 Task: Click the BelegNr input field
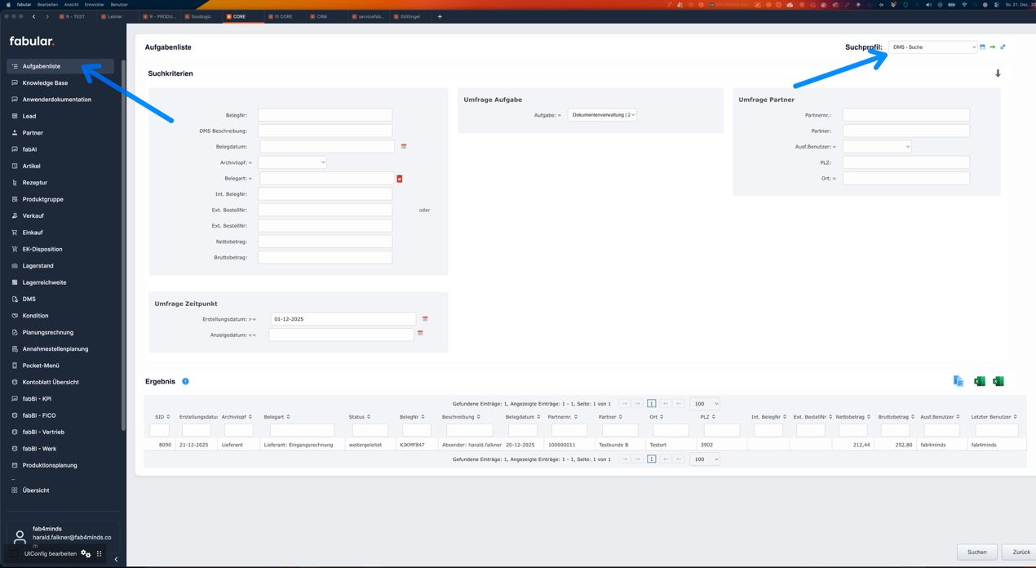(x=324, y=114)
